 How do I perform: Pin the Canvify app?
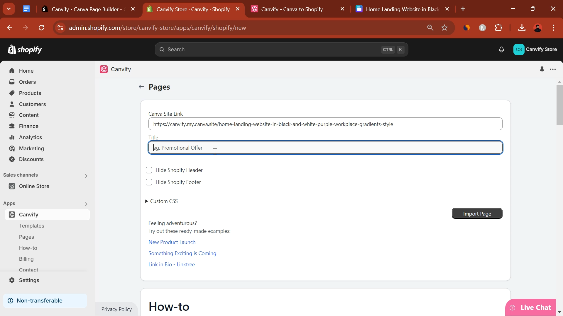point(542,69)
